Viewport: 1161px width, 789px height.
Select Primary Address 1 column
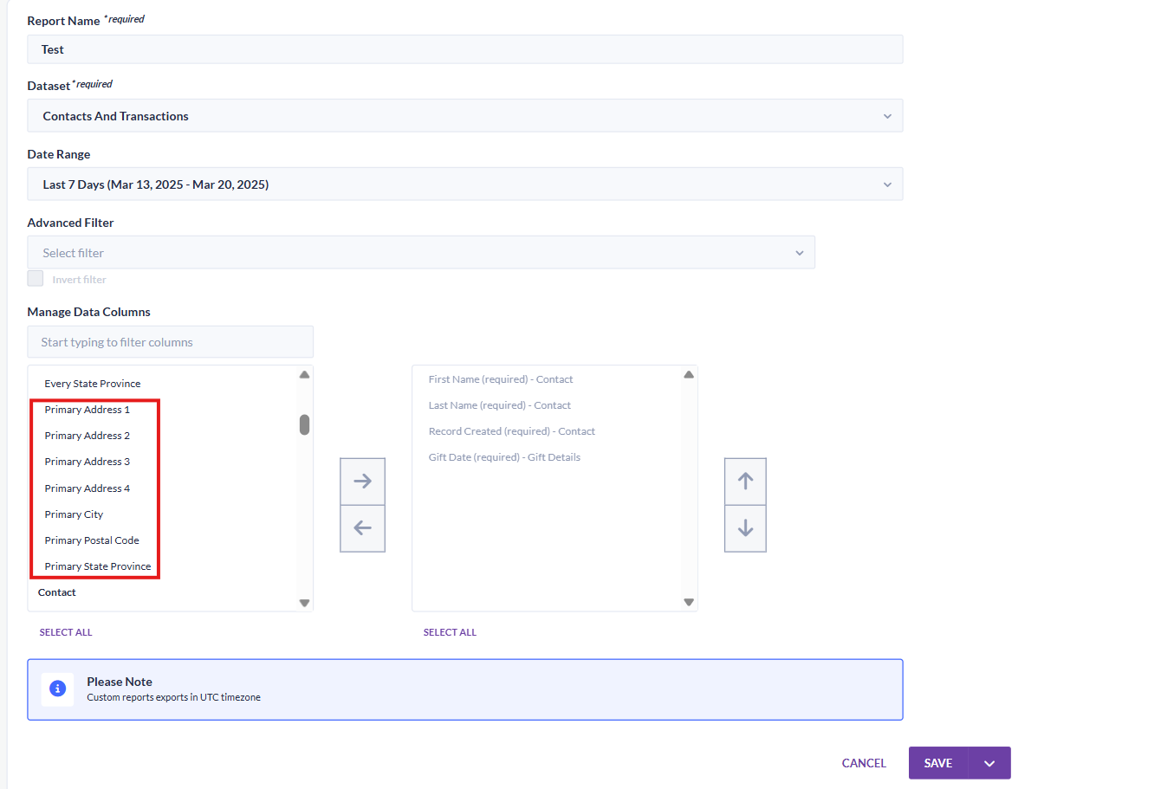[88, 410]
